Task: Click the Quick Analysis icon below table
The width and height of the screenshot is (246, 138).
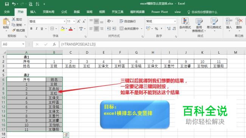Action: click(66, 135)
